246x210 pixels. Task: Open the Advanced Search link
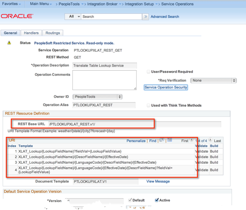click(165, 17)
